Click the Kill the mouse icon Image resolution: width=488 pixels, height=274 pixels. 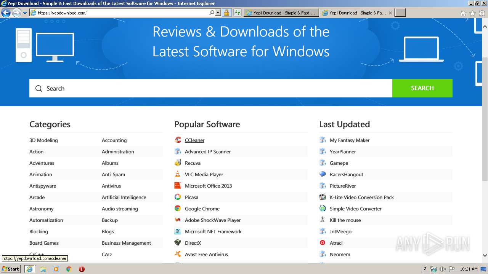pos(323,220)
